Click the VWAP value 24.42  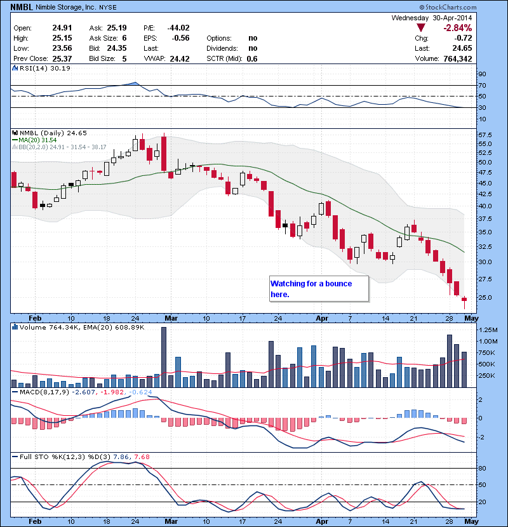[x=180, y=58]
